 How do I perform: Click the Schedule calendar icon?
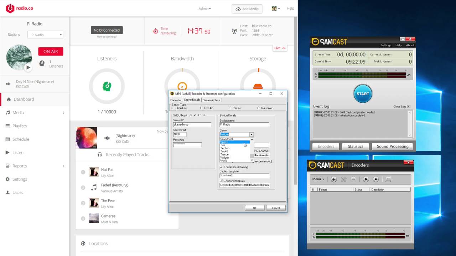pyautogui.click(x=8, y=139)
